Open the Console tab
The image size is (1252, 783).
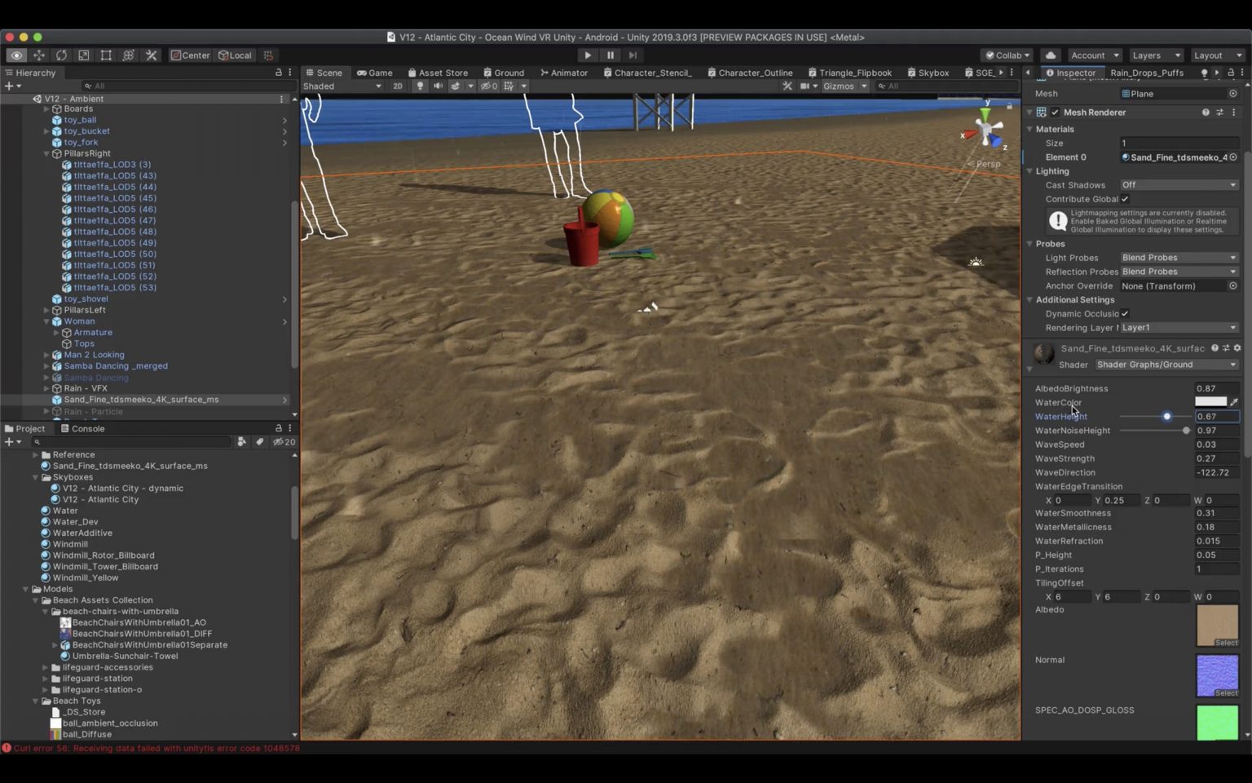click(x=82, y=428)
